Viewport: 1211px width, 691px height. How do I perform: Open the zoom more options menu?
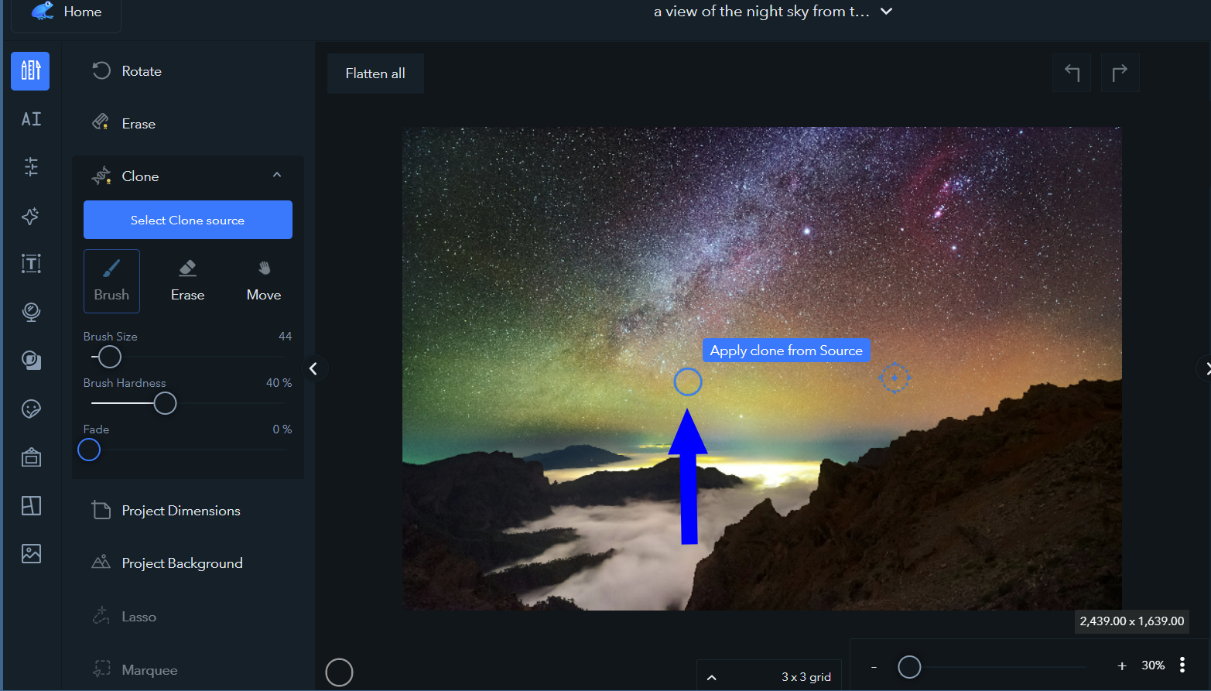pos(1182,665)
